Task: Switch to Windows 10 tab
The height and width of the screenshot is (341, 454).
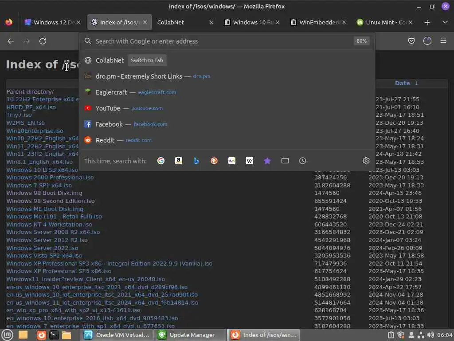Action: pyautogui.click(x=252, y=22)
